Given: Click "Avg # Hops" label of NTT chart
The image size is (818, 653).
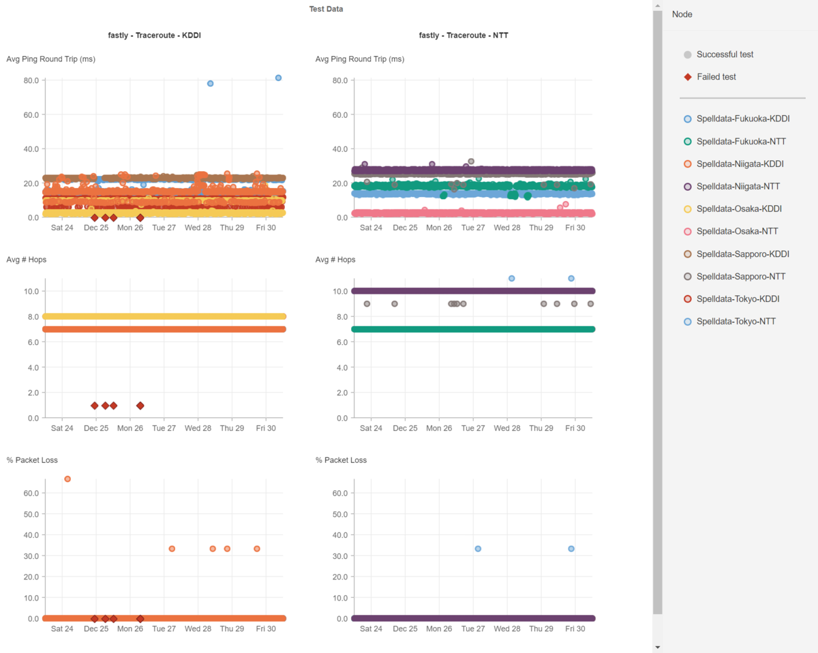Looking at the screenshot, I should pyautogui.click(x=335, y=260).
